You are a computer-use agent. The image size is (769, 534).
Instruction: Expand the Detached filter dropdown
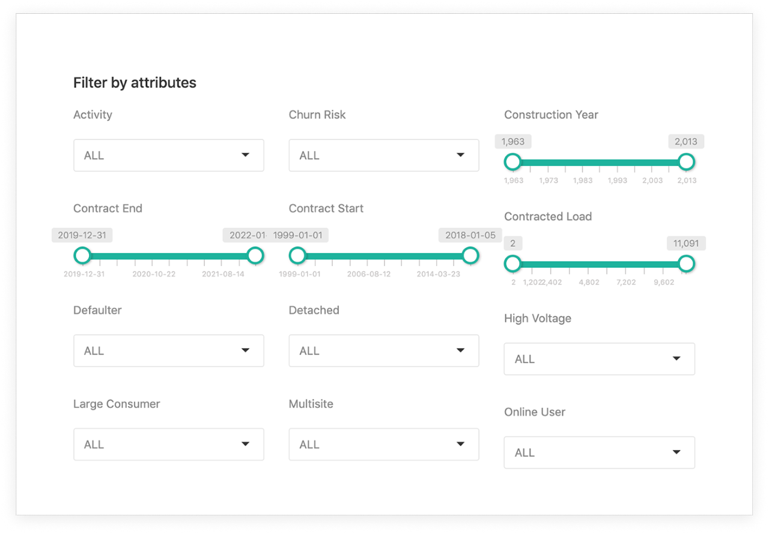(x=383, y=351)
